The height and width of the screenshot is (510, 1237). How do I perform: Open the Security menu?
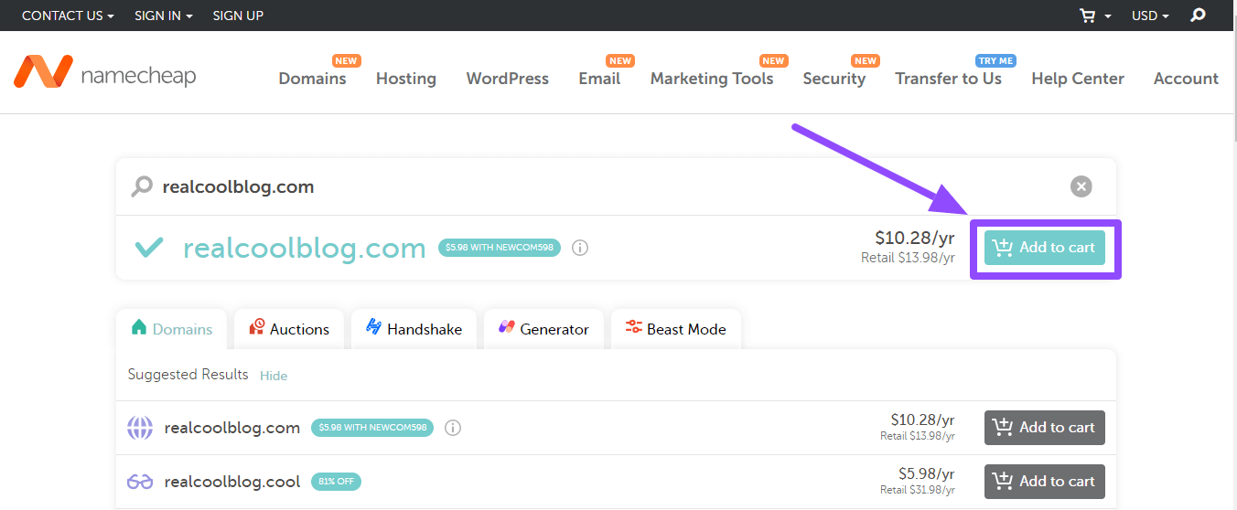click(834, 79)
